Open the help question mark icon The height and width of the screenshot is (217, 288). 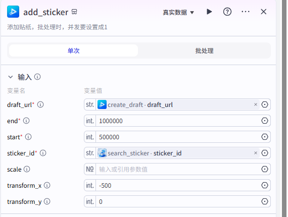(x=227, y=12)
